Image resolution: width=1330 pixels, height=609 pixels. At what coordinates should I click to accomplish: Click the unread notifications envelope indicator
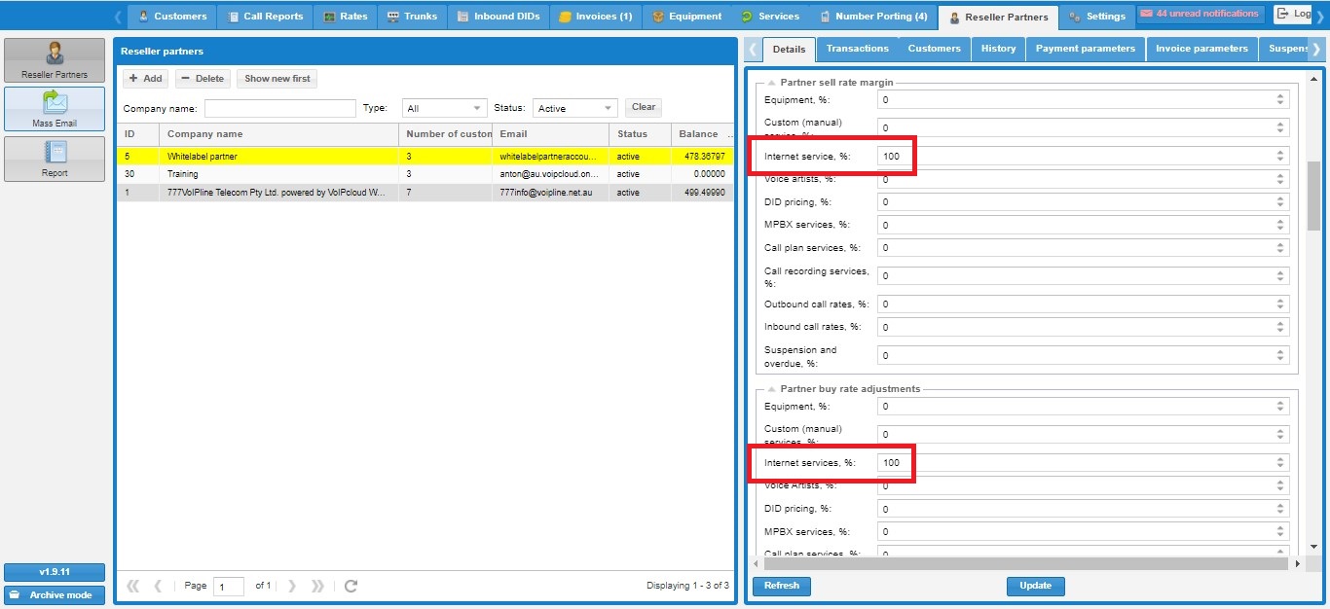[1200, 15]
